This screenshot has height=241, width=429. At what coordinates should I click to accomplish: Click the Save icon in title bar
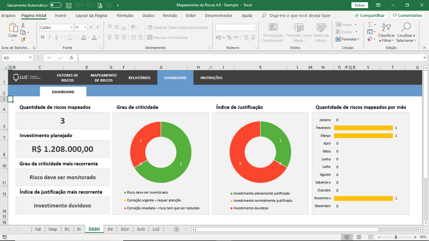68,5
